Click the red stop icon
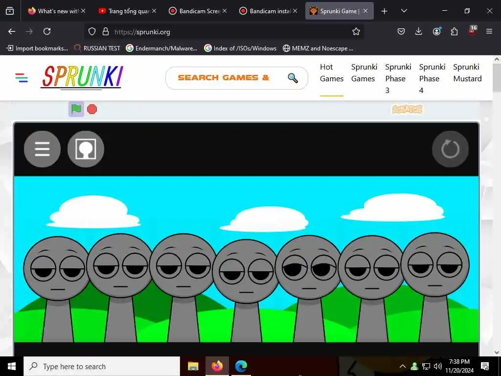This screenshot has width=501, height=376. click(x=92, y=109)
